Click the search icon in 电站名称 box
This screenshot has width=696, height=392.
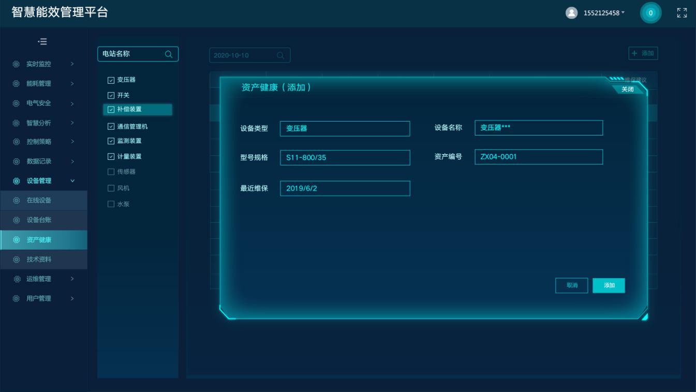coord(168,54)
